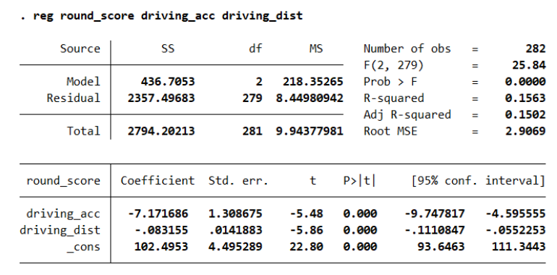The width and height of the screenshot is (557, 275).
Task: Click the Residual MS value 8.44980942
Action: point(310,98)
